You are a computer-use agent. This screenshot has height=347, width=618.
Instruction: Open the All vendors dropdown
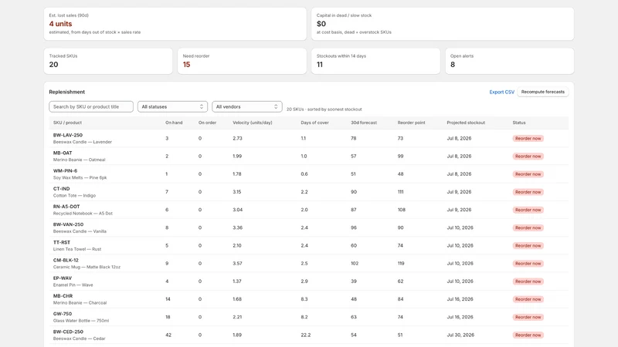point(246,106)
